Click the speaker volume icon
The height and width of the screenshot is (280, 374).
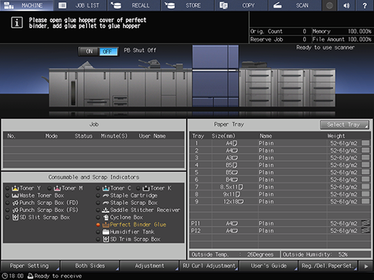(x=347, y=5)
